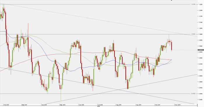Select Mar 2016 on the time axis
The height and width of the screenshot is (107, 204).
[x=24, y=105]
